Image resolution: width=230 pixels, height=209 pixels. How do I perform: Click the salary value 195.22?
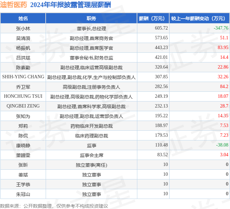[x=162, y=116]
